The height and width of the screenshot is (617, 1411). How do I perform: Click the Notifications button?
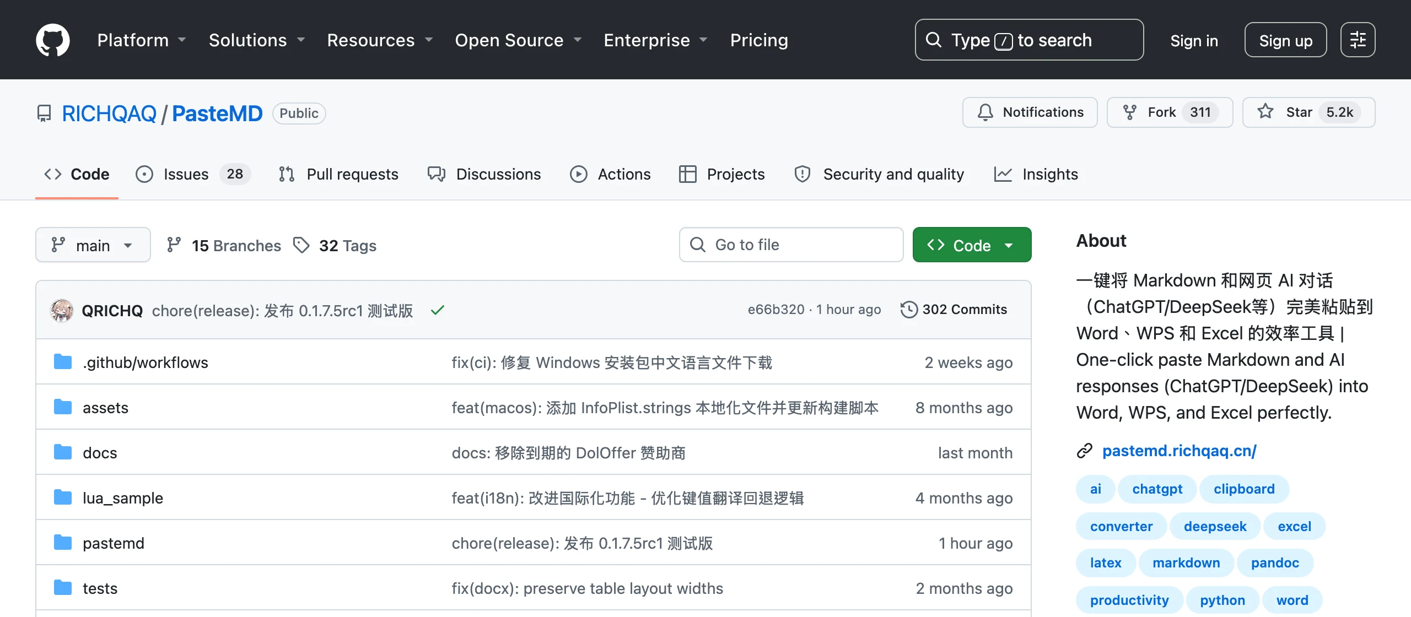pos(1030,112)
